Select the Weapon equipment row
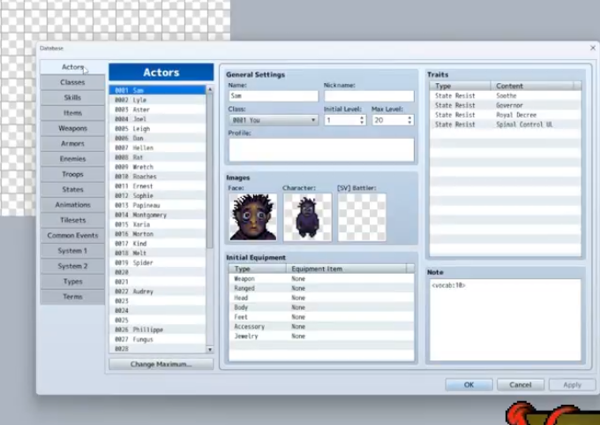 [x=321, y=278]
